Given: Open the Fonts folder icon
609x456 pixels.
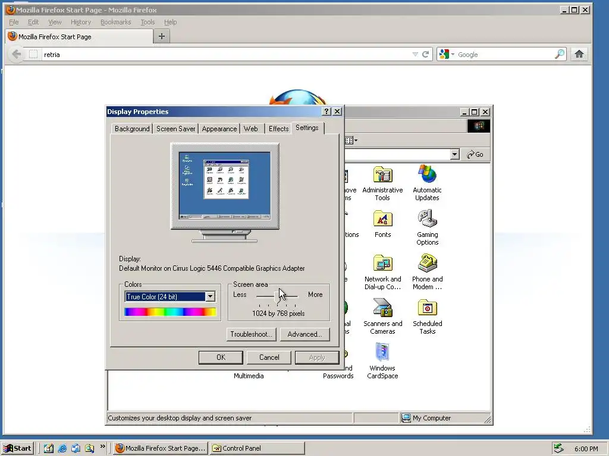Looking at the screenshot, I should [382, 224].
